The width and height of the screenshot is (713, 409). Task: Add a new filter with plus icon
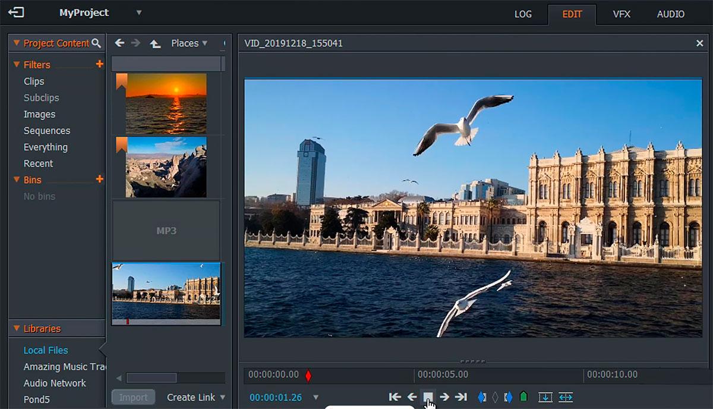pos(99,64)
